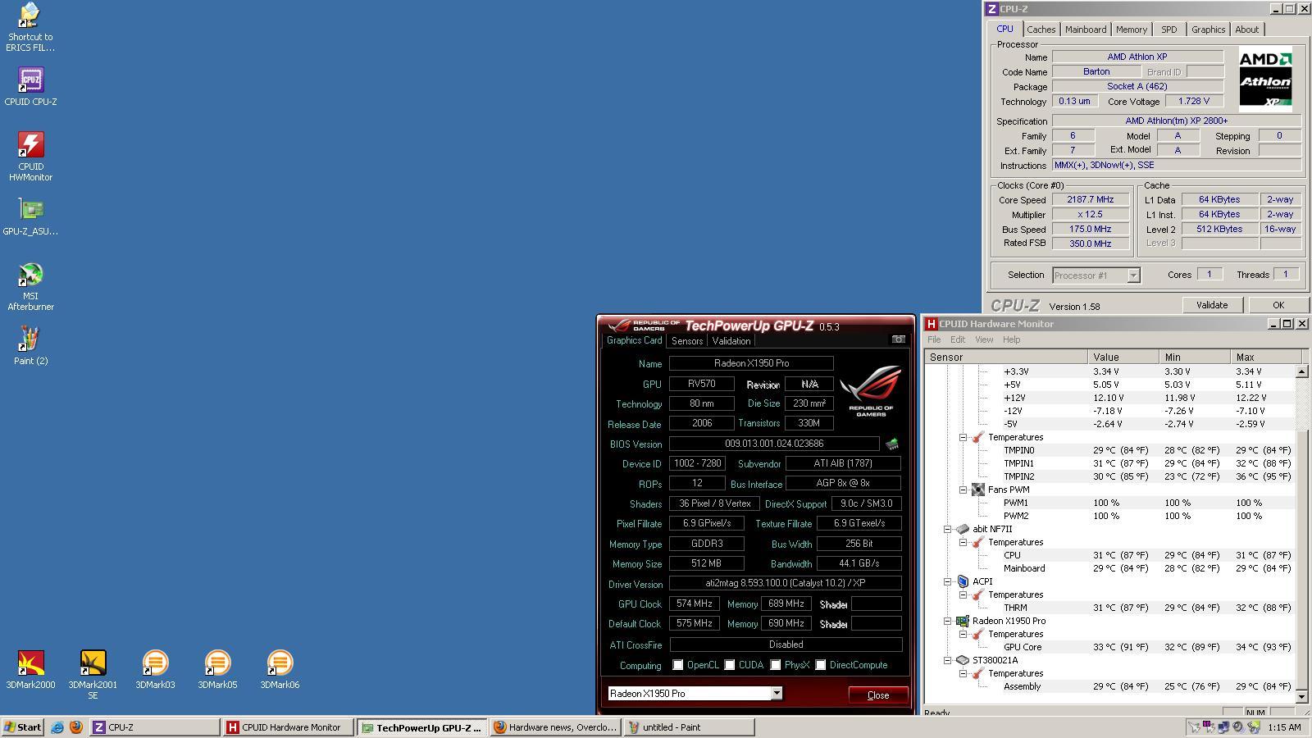Open the CPUID HWMonitor desktop icon
Screen dimensions: 1312x738
30,156
